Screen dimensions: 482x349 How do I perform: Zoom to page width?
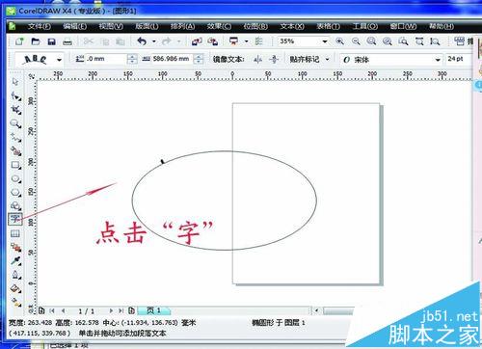coord(419,41)
